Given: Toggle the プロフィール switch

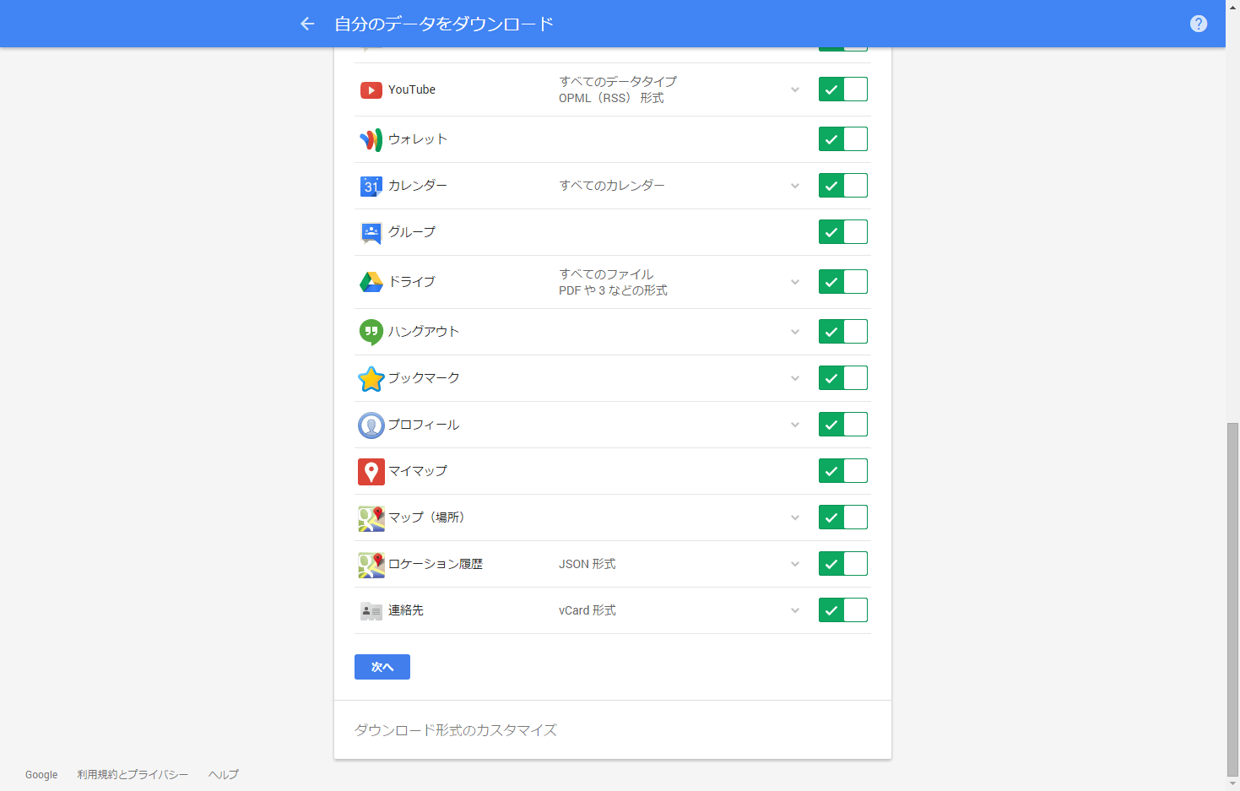Looking at the screenshot, I should coord(843,425).
